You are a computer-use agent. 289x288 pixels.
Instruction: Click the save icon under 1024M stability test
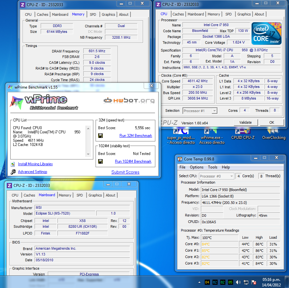100,161
